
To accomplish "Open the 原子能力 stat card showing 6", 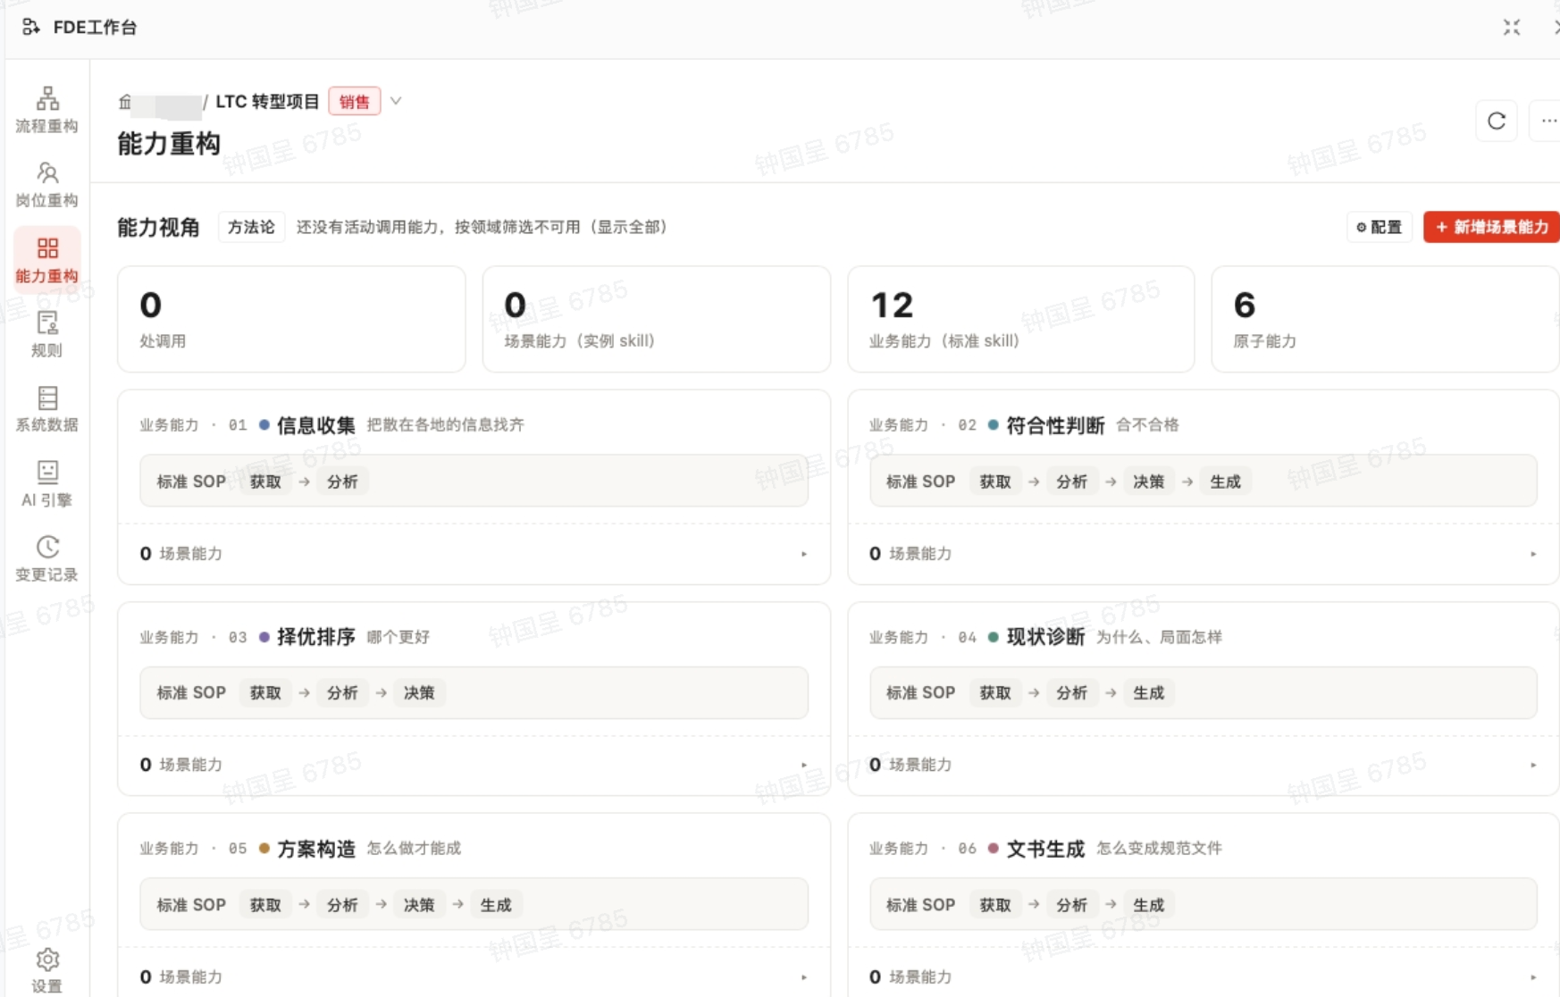I will (1385, 319).
